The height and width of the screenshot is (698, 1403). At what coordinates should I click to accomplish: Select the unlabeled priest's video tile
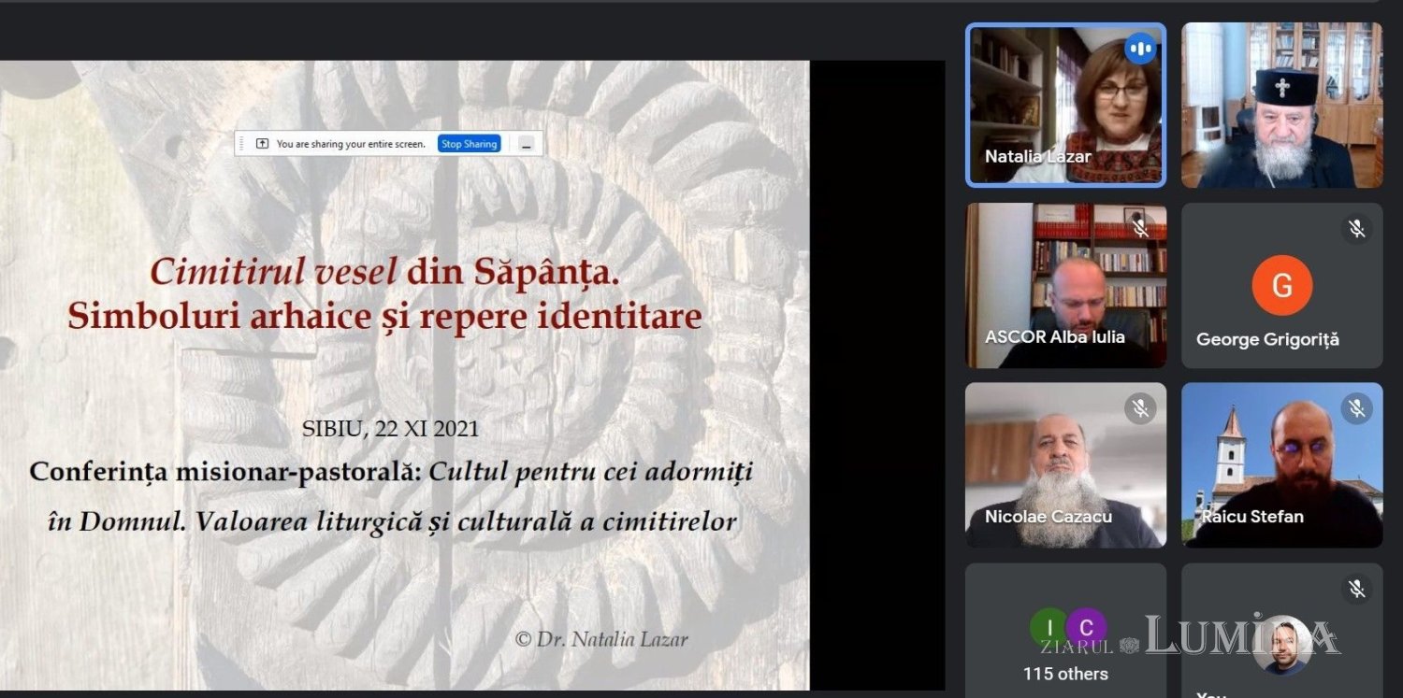point(1281,105)
